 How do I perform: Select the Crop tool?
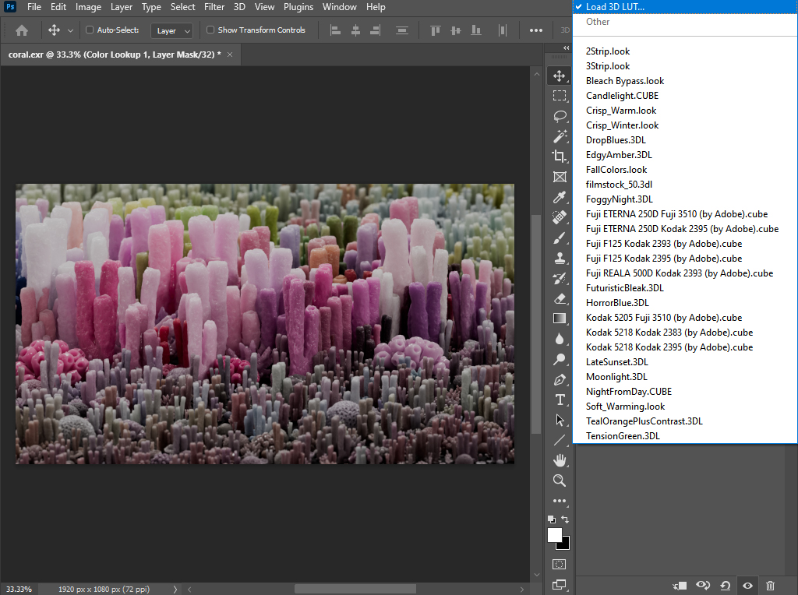tap(560, 156)
